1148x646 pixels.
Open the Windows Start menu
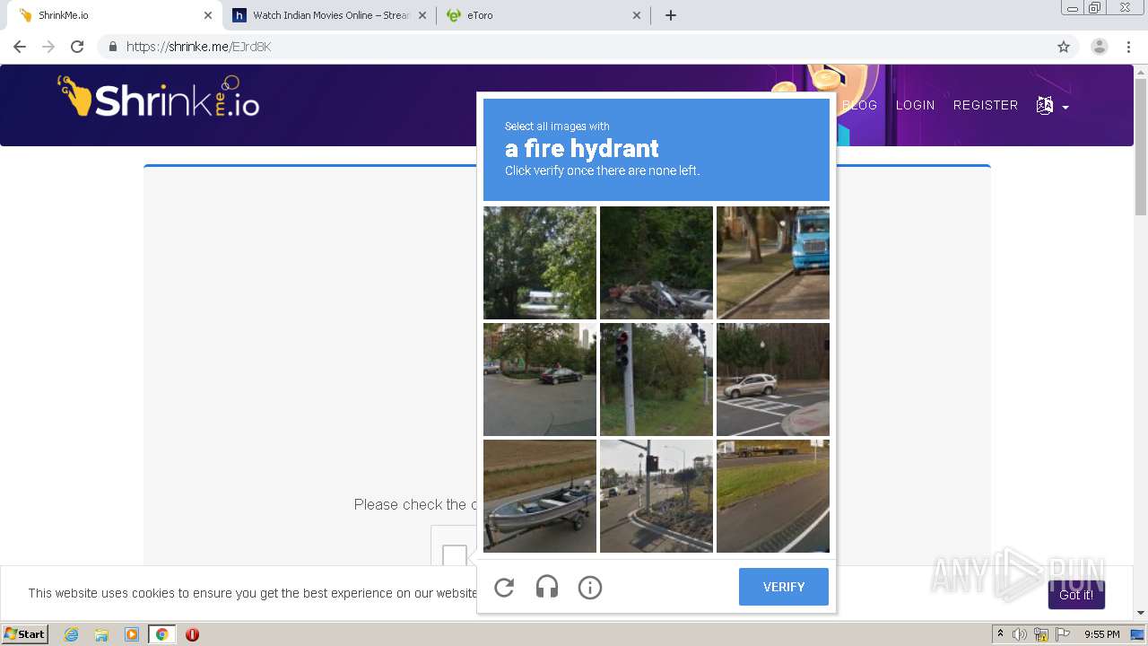pyautogui.click(x=25, y=634)
